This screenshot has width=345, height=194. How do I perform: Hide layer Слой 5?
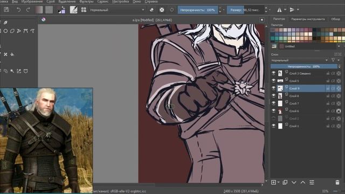point(273,81)
